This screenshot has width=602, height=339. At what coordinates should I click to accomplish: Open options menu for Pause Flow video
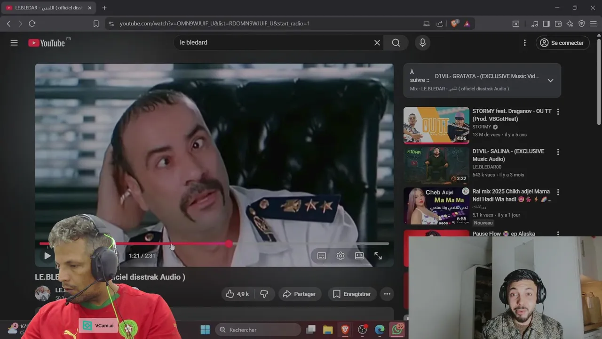tap(558, 234)
